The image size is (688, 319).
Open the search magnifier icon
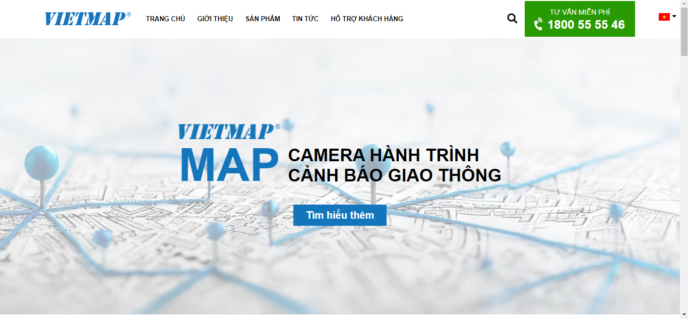tap(512, 19)
